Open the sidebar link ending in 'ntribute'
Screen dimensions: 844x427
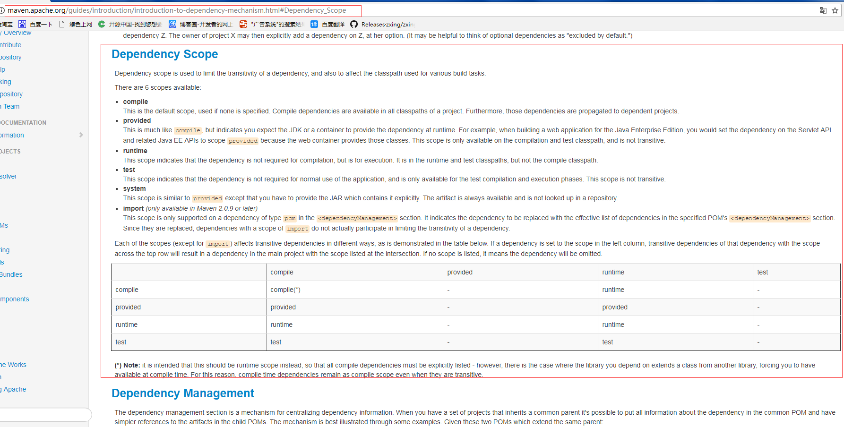(x=11, y=45)
